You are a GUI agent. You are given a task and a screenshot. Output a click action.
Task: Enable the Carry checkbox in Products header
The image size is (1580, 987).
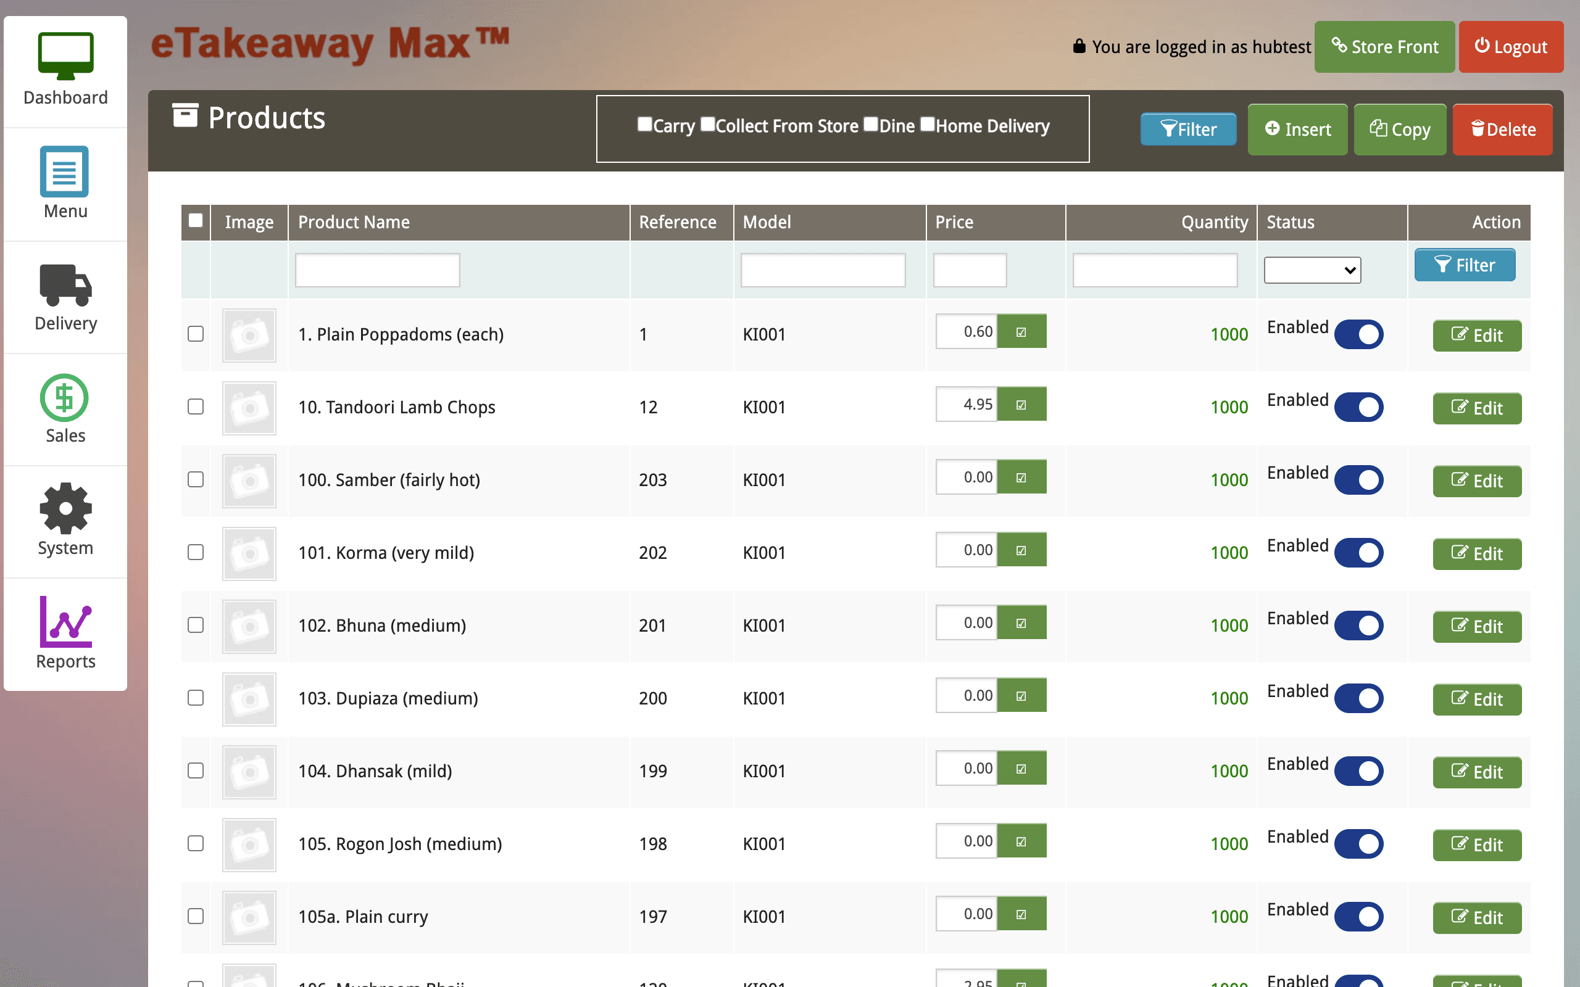[x=644, y=123]
